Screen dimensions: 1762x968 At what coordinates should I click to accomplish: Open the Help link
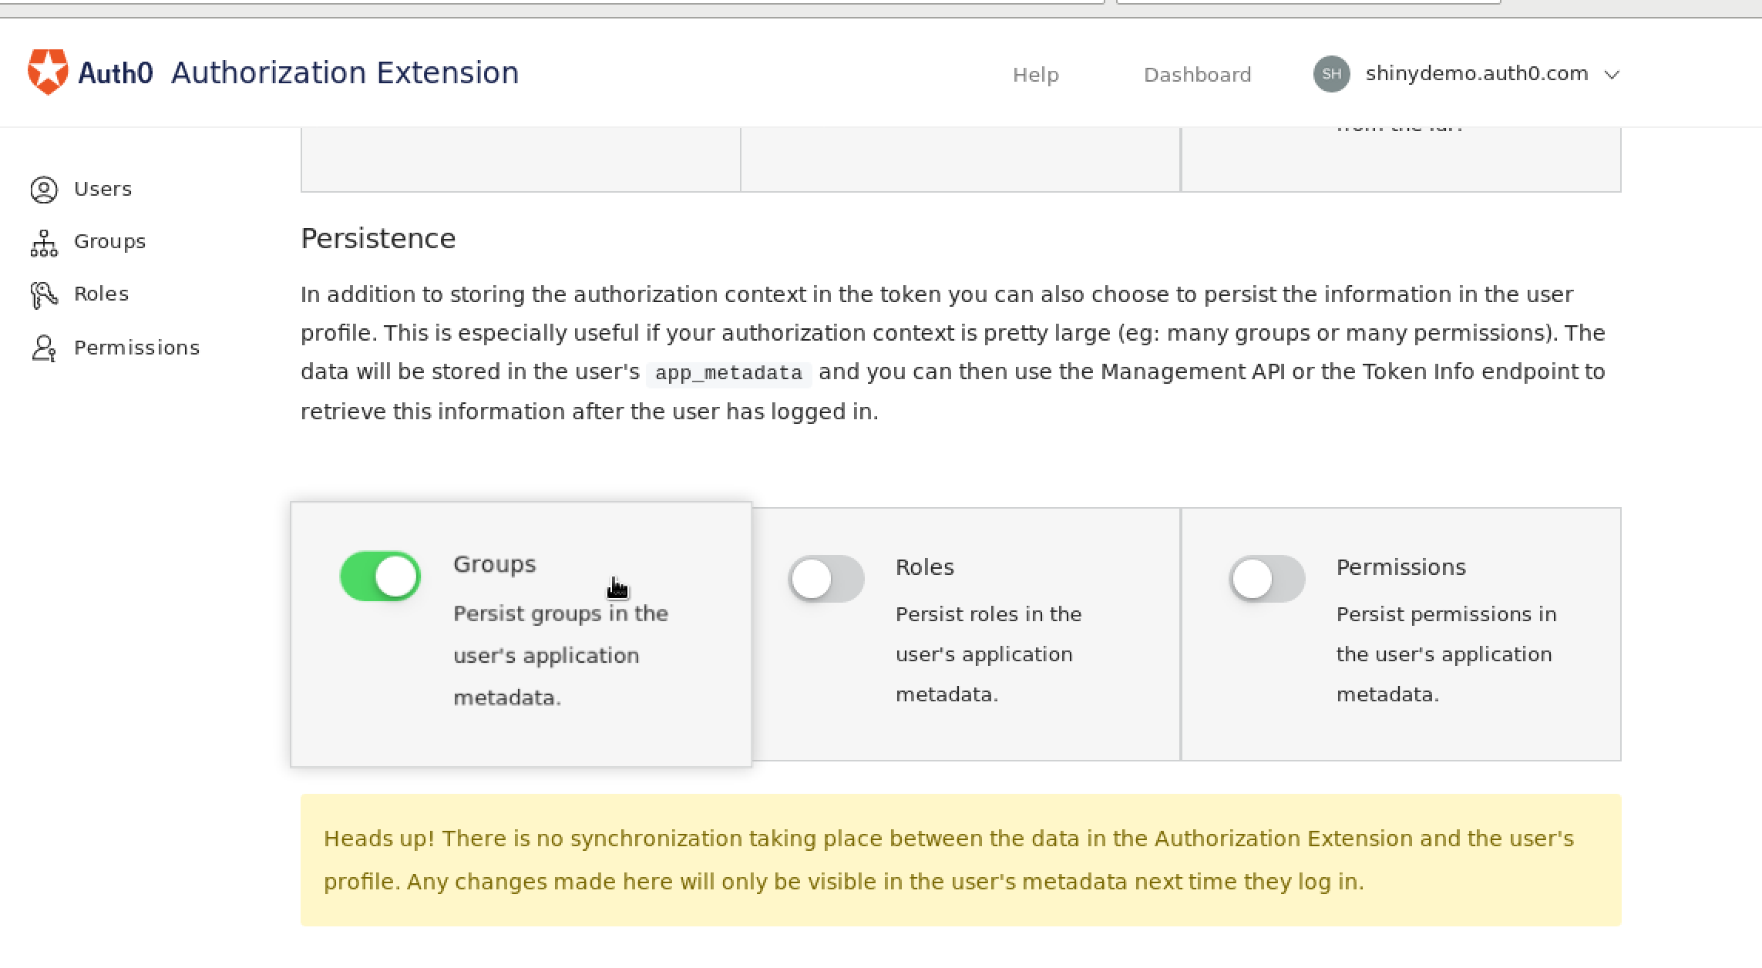[1036, 75]
